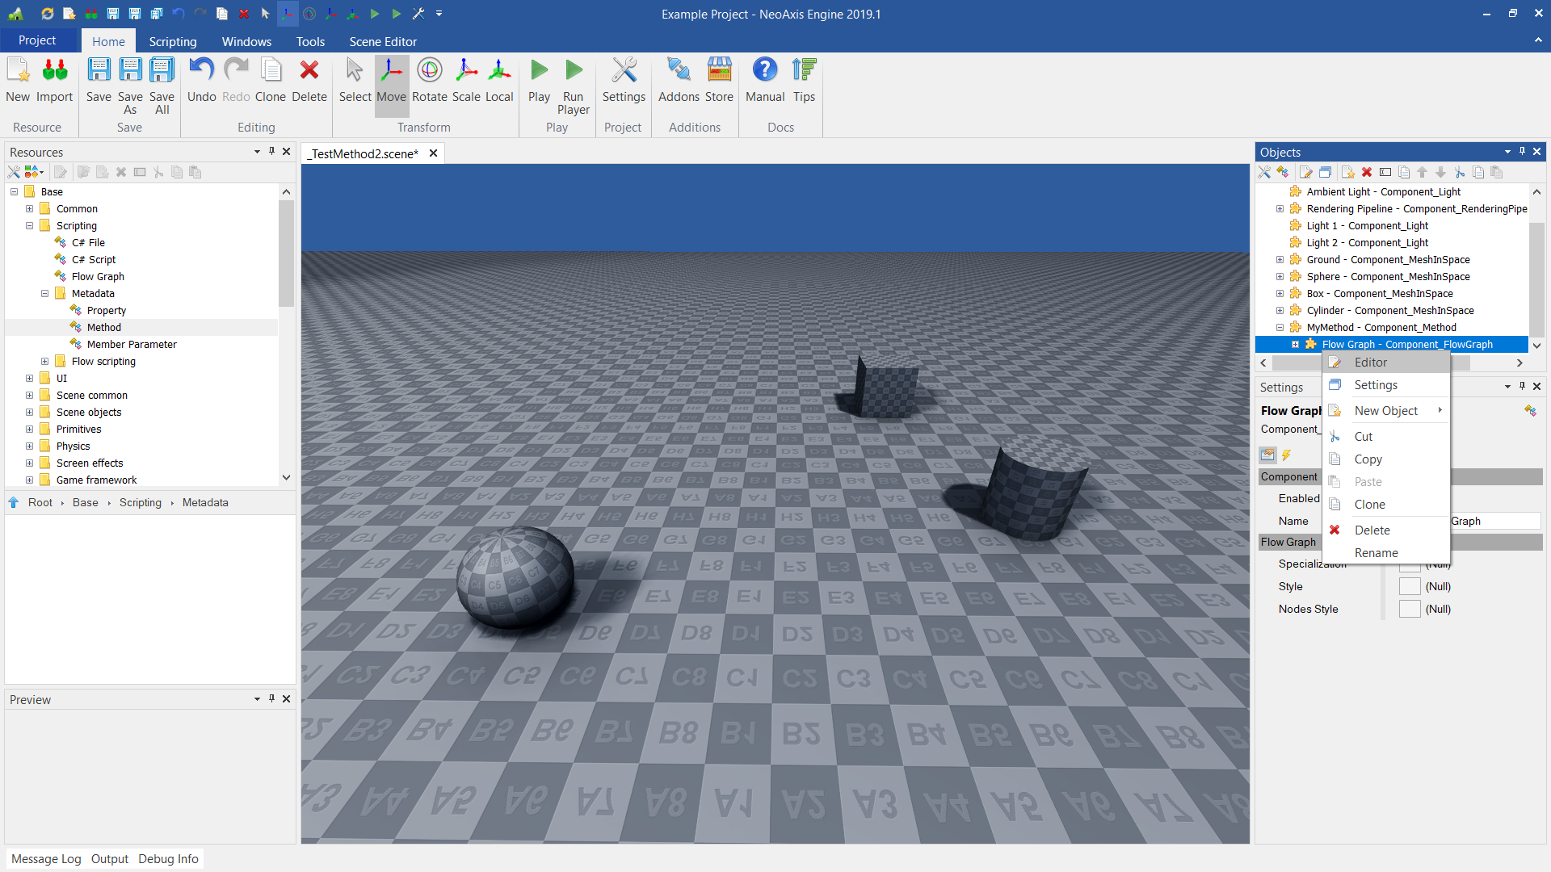Choose Editor from the context menu
1551x872 pixels.
(x=1370, y=363)
